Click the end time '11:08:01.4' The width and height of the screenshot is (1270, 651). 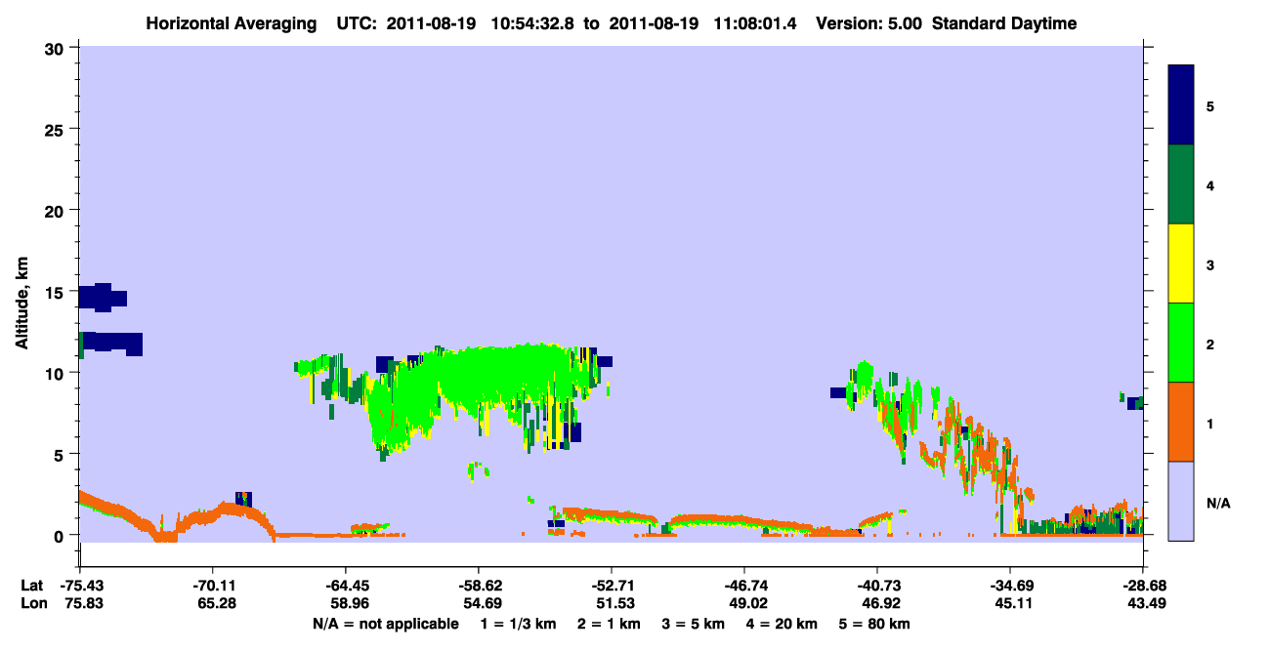point(755,23)
